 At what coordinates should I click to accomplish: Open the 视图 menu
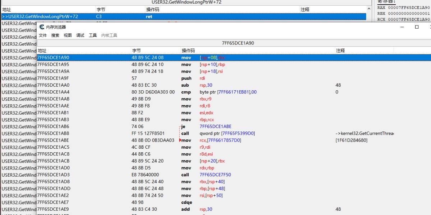[x=68, y=35]
